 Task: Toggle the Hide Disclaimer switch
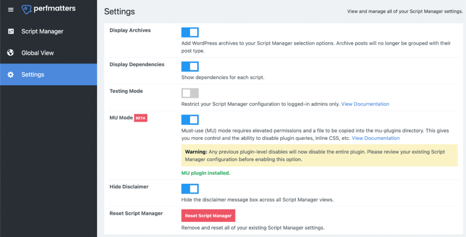pos(190,189)
